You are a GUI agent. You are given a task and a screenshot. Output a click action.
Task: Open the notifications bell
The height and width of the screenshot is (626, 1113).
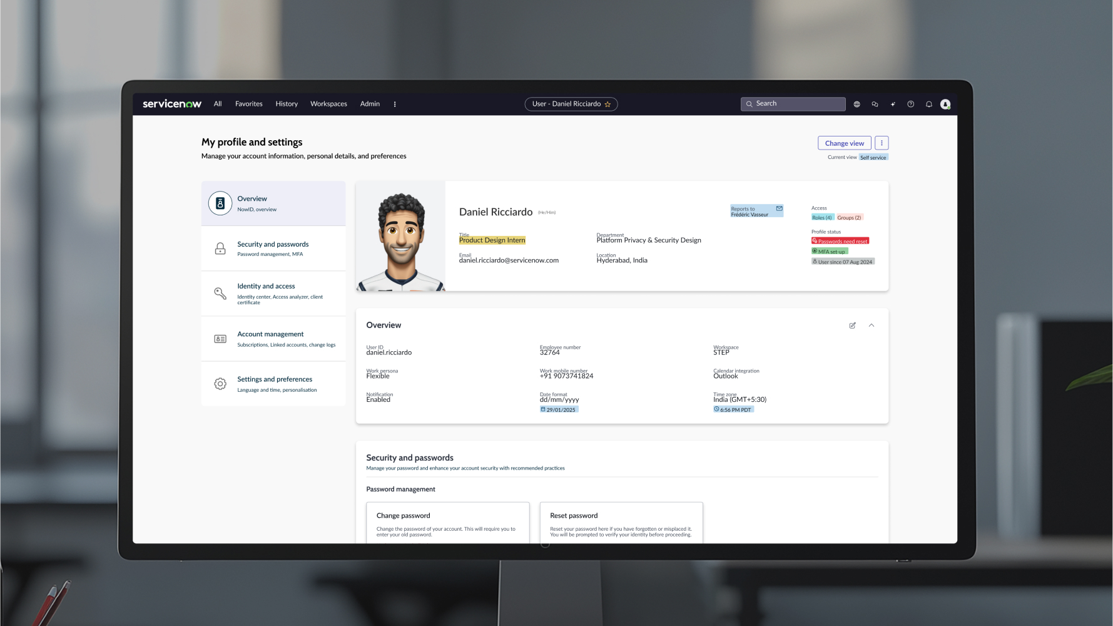pyautogui.click(x=929, y=105)
